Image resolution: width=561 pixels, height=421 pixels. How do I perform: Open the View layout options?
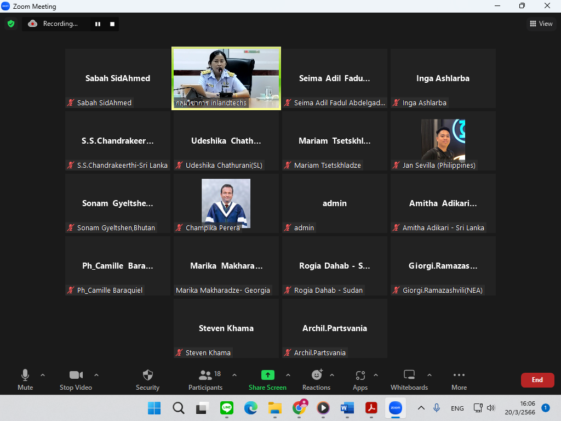[x=541, y=24]
